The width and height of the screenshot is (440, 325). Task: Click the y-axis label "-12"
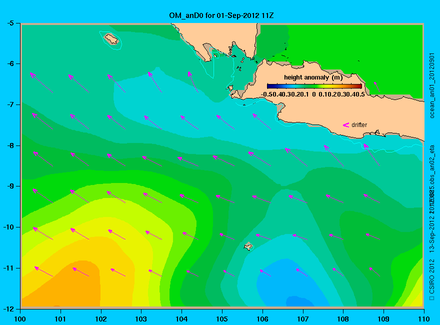coord(8,308)
